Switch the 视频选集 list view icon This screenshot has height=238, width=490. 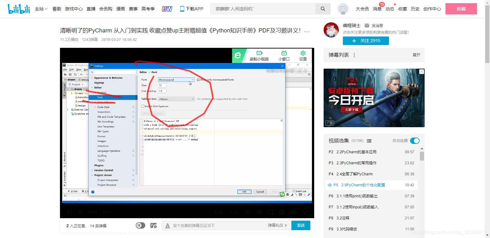[369, 141]
